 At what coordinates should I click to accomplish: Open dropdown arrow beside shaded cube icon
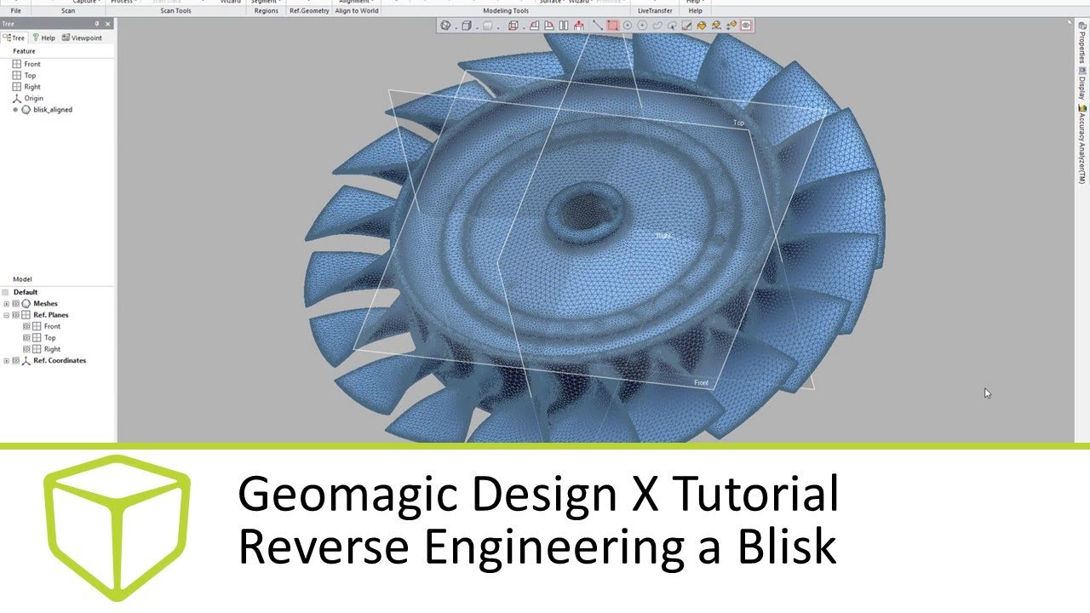(477, 28)
